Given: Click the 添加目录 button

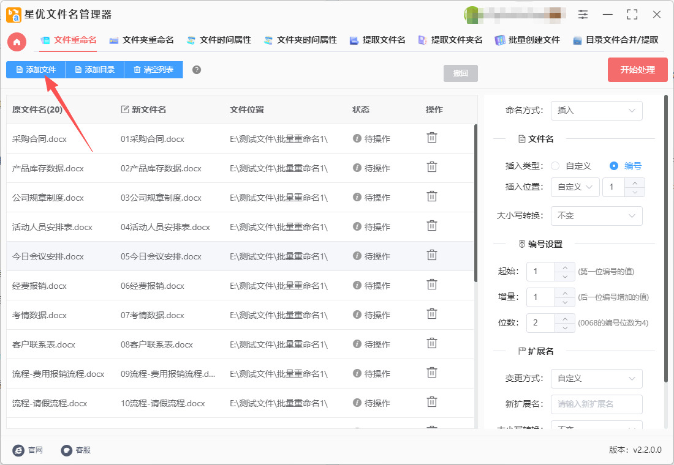Looking at the screenshot, I should pyautogui.click(x=94, y=70).
